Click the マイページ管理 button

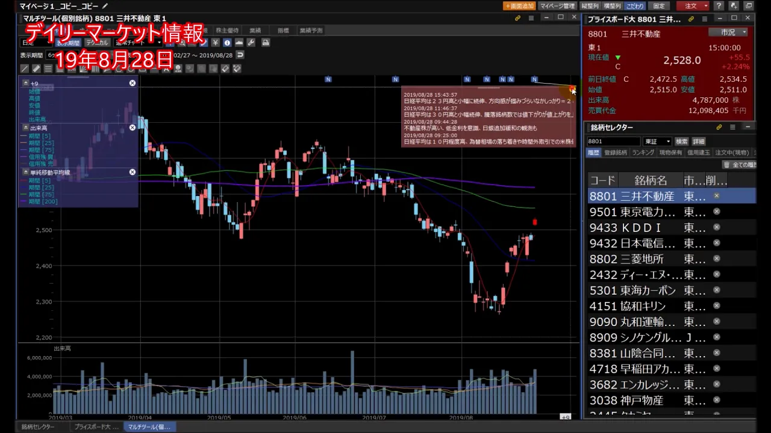(x=557, y=6)
